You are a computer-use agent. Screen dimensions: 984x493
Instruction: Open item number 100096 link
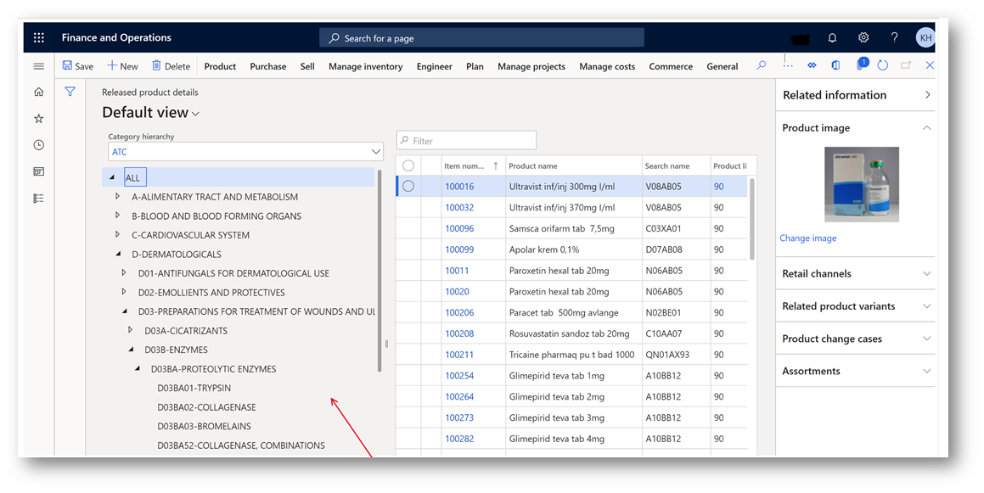[459, 228]
